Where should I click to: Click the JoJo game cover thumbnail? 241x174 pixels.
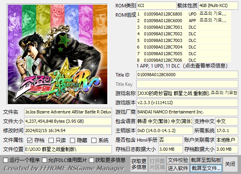tap(58, 54)
